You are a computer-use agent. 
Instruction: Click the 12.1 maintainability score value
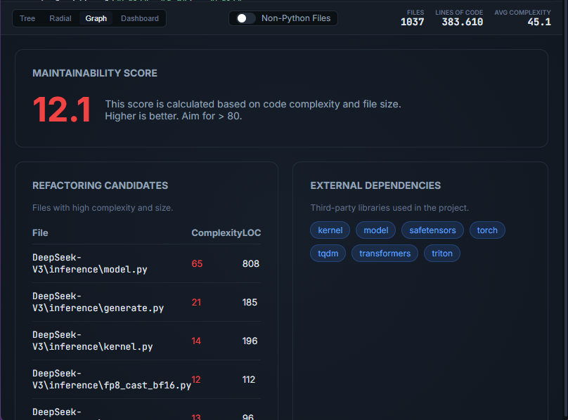62,110
